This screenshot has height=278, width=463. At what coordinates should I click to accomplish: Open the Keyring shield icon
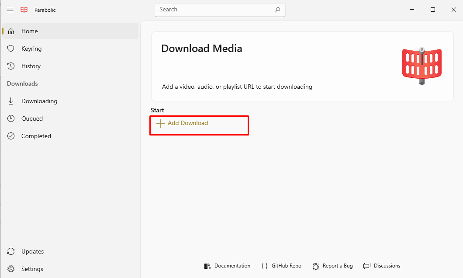[11, 49]
